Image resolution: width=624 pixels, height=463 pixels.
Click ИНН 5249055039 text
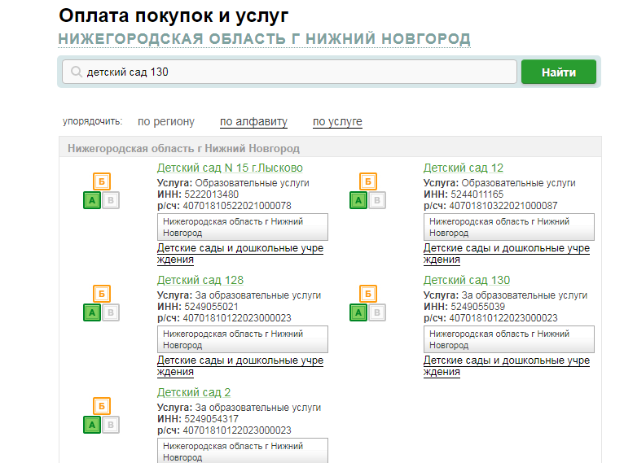[464, 307]
